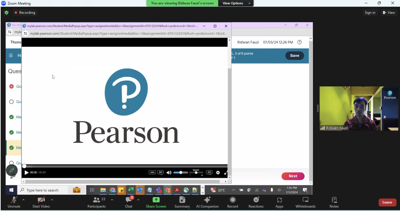Adjust the video speed slider
Screen dimensions: 400x211
point(196,173)
